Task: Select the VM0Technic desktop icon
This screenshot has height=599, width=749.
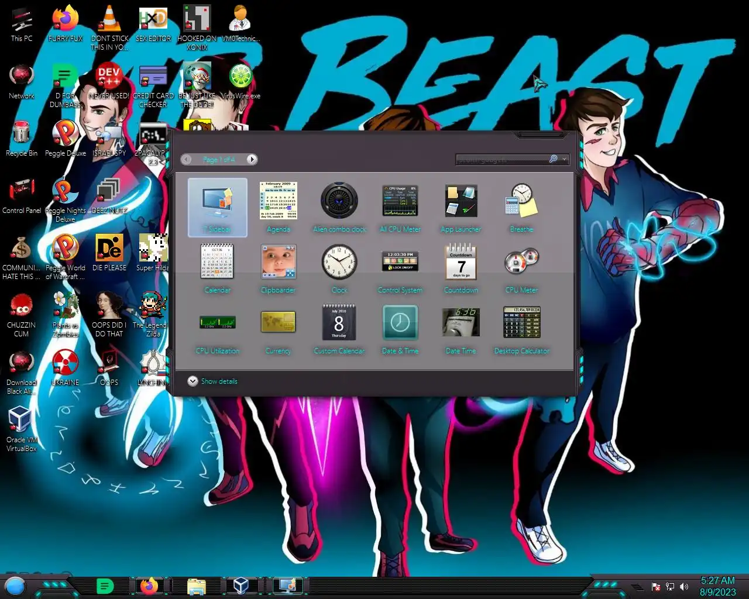Action: [x=240, y=25]
